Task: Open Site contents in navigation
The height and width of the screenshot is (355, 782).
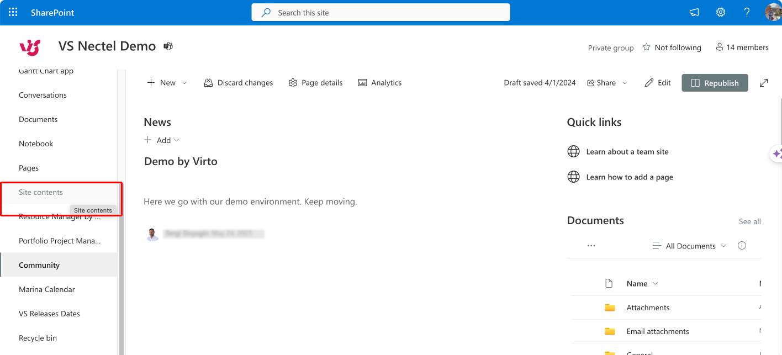Action: pyautogui.click(x=41, y=192)
